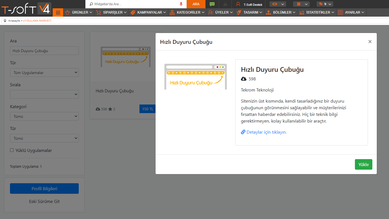The height and width of the screenshot is (219, 389).
Task: Click the star rating icon on card
Action: (x=110, y=109)
